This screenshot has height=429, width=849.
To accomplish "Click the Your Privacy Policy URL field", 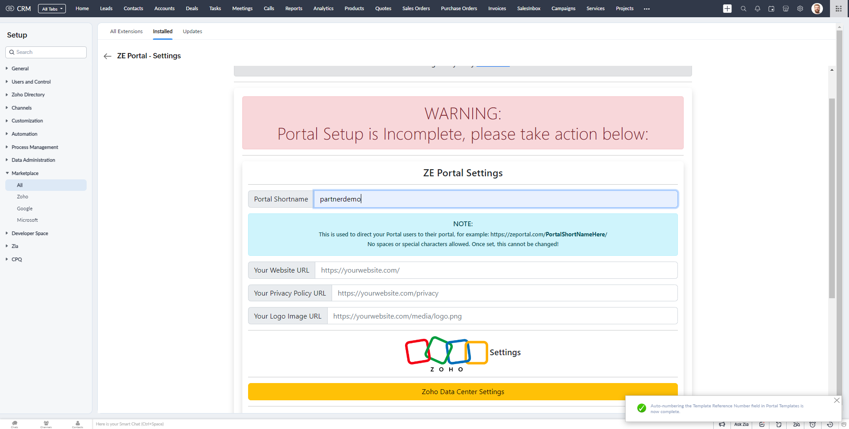I will tap(505, 293).
